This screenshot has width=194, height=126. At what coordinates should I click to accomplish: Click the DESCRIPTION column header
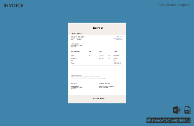click(75, 52)
